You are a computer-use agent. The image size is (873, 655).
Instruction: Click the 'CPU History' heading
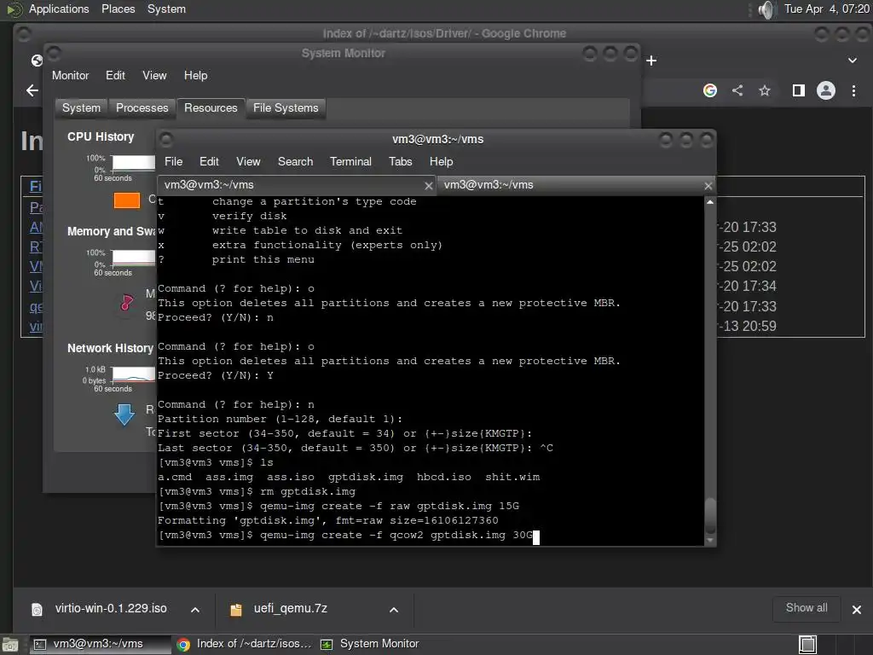(101, 137)
